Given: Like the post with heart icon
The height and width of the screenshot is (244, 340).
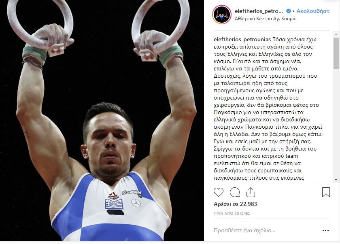Looking at the screenshot, I should (x=218, y=192).
